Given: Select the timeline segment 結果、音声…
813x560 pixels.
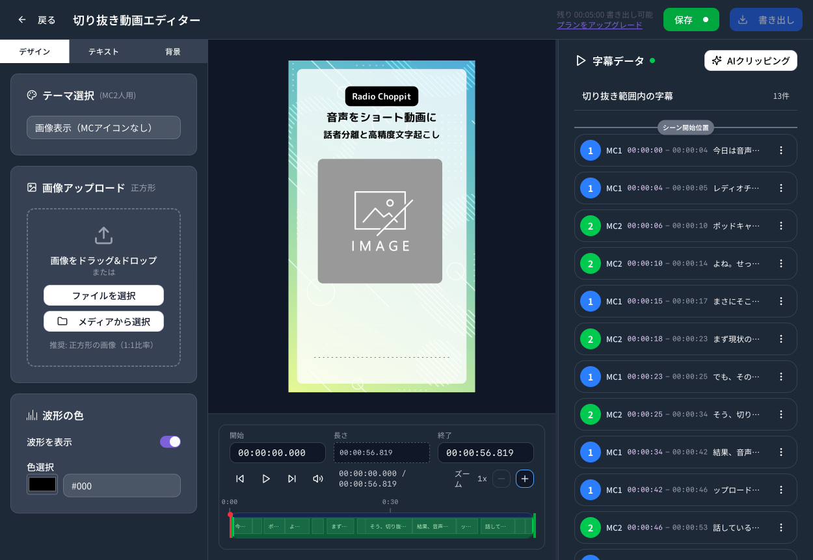Looking at the screenshot, I should (434, 526).
